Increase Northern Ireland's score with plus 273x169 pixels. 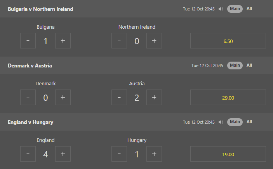tap(154, 41)
